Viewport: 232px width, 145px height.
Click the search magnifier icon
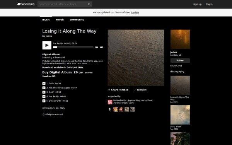(89, 4)
